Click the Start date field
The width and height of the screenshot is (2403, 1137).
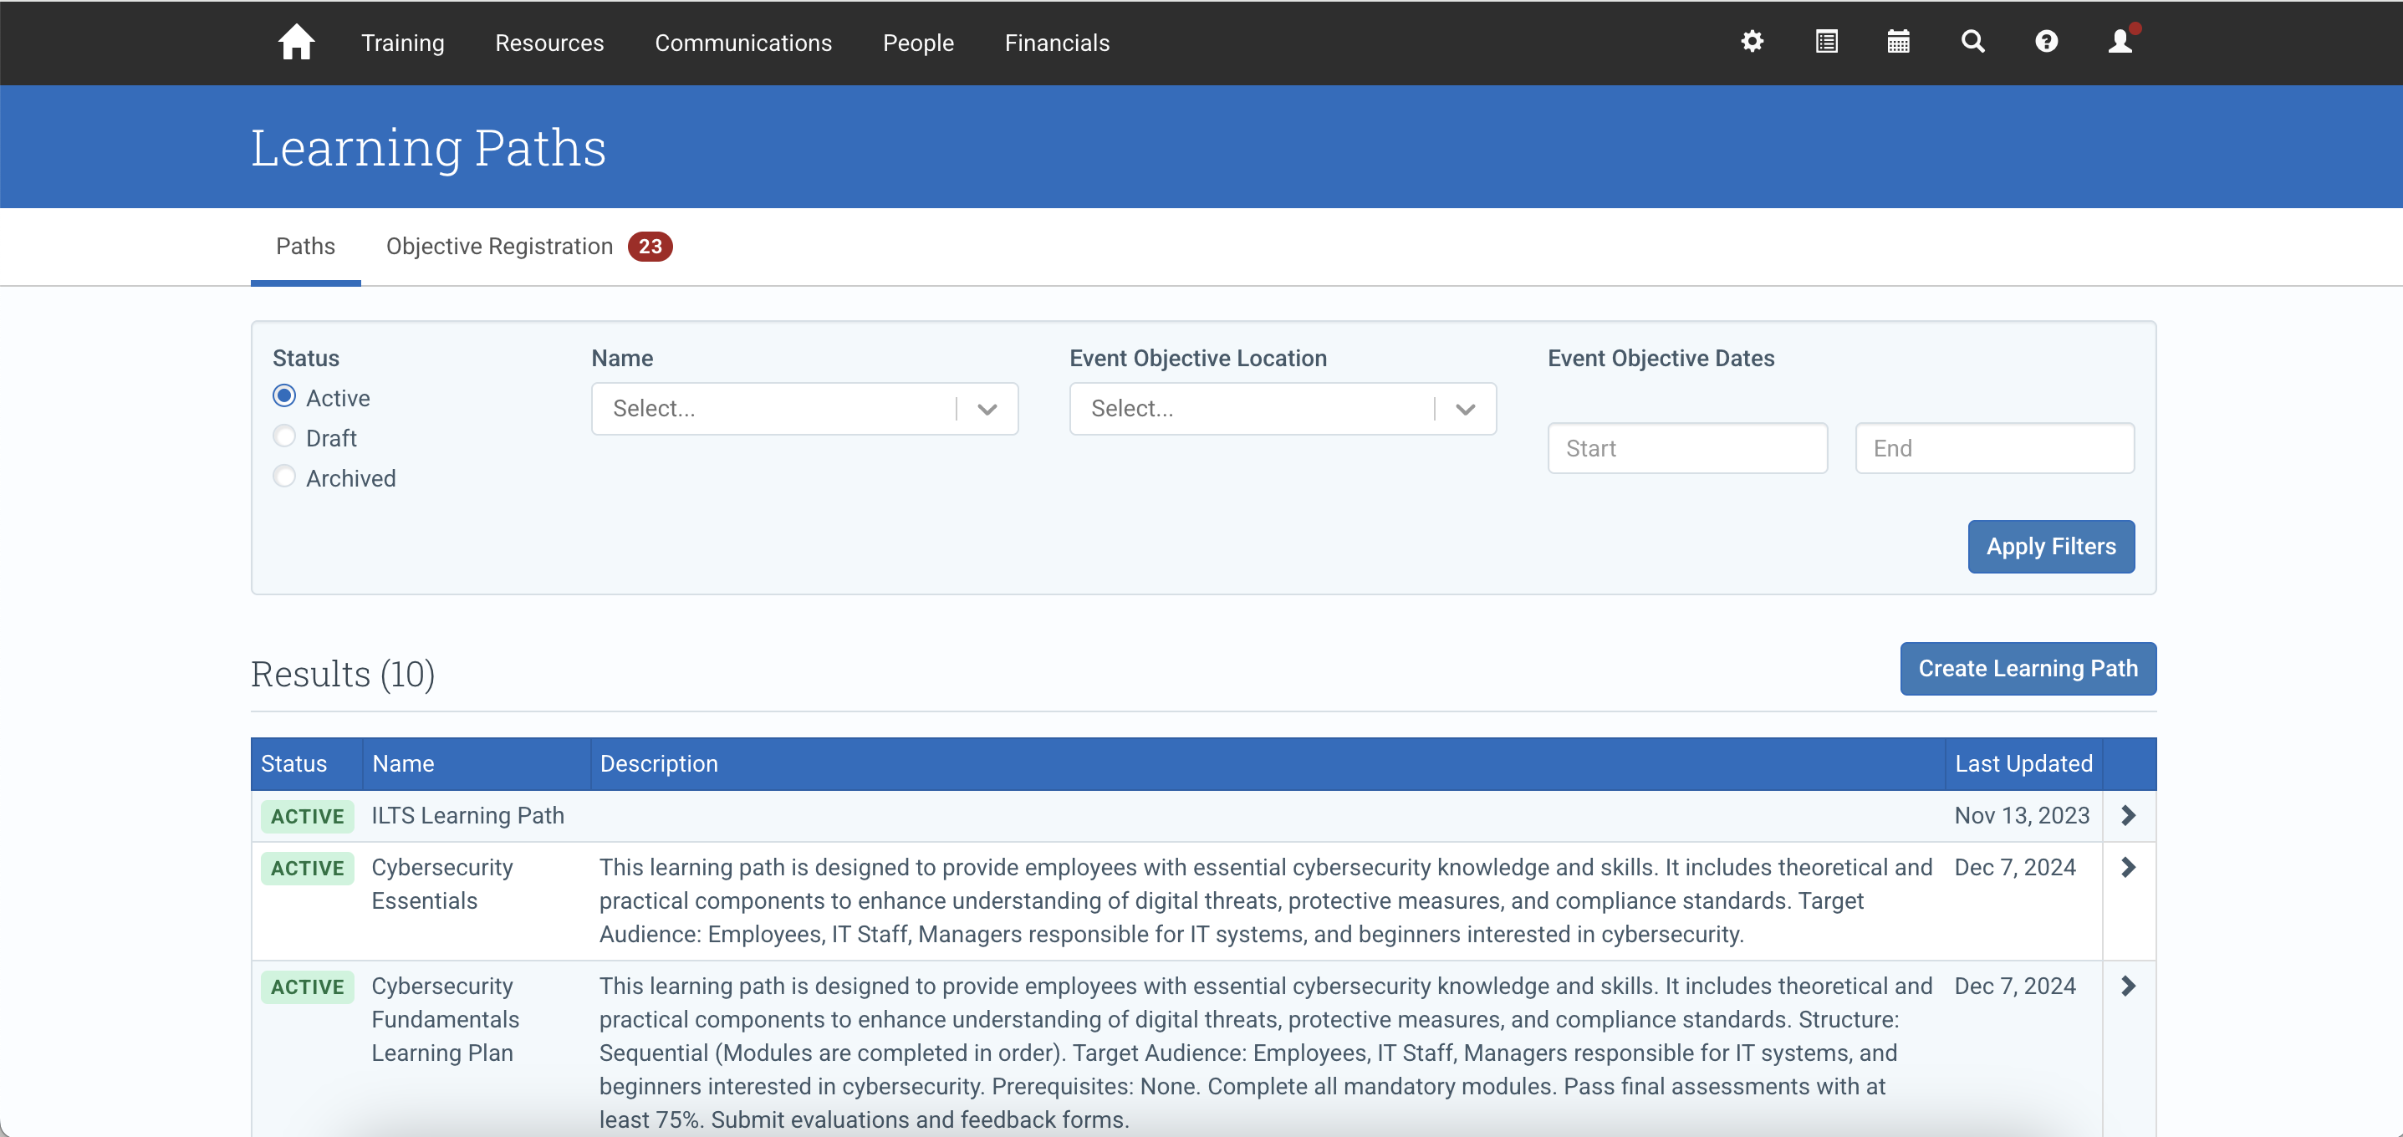click(1686, 449)
